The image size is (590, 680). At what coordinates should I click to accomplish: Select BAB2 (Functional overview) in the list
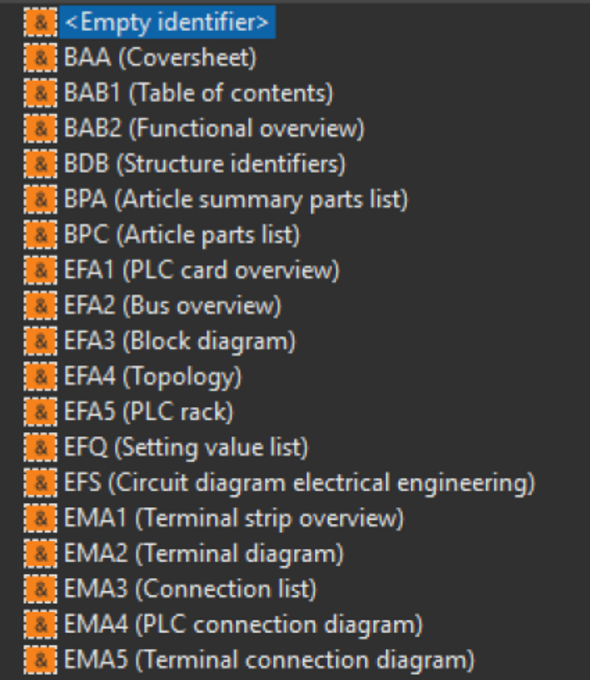tap(213, 129)
